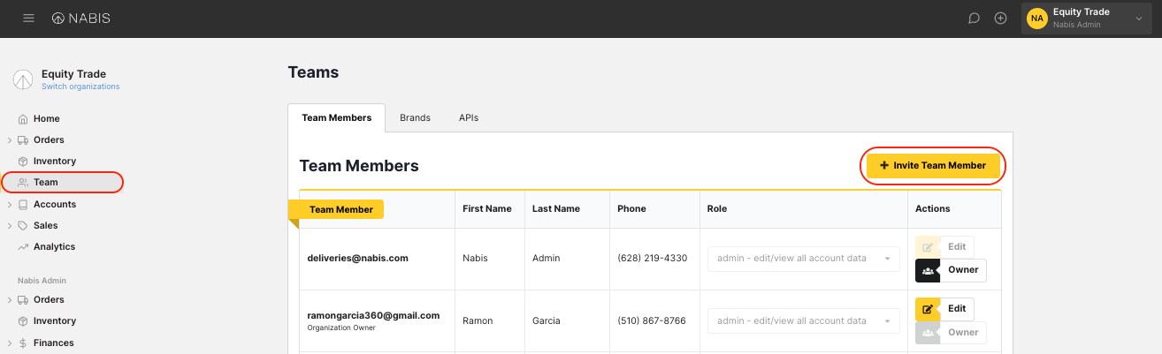This screenshot has width=1162, height=354.
Task: Click the Switch organizations link
Action: (x=80, y=87)
